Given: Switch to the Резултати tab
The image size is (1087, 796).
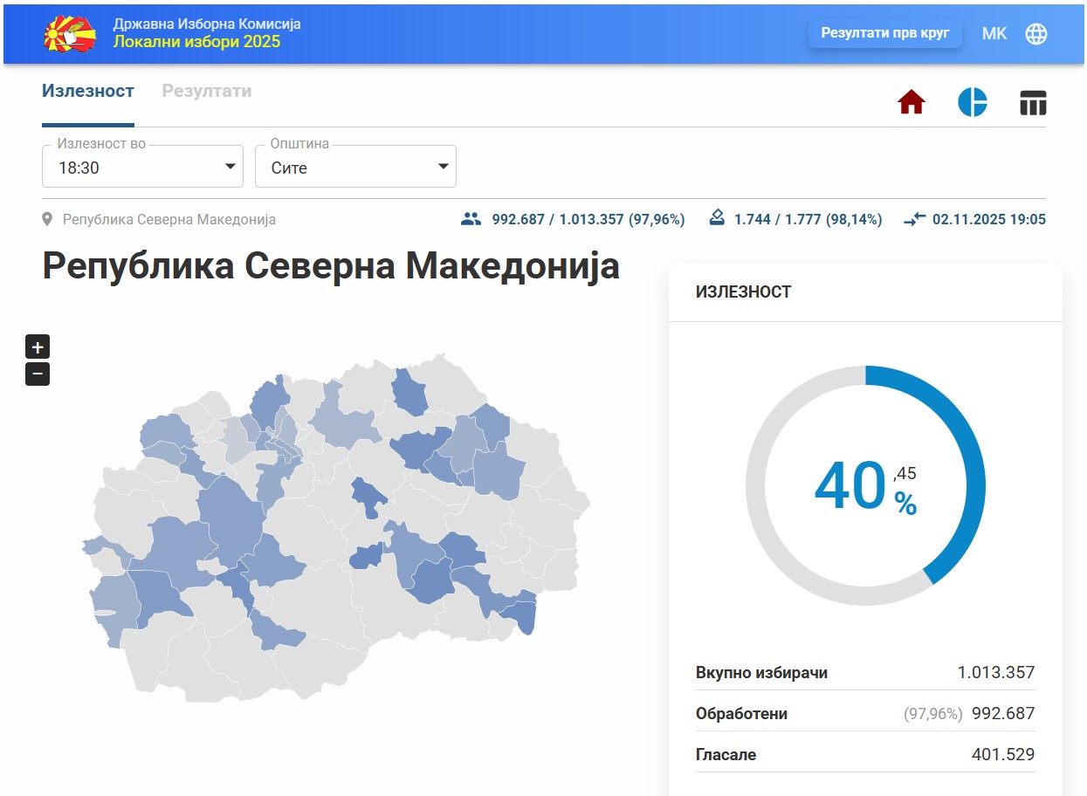Looking at the screenshot, I should click(x=206, y=91).
